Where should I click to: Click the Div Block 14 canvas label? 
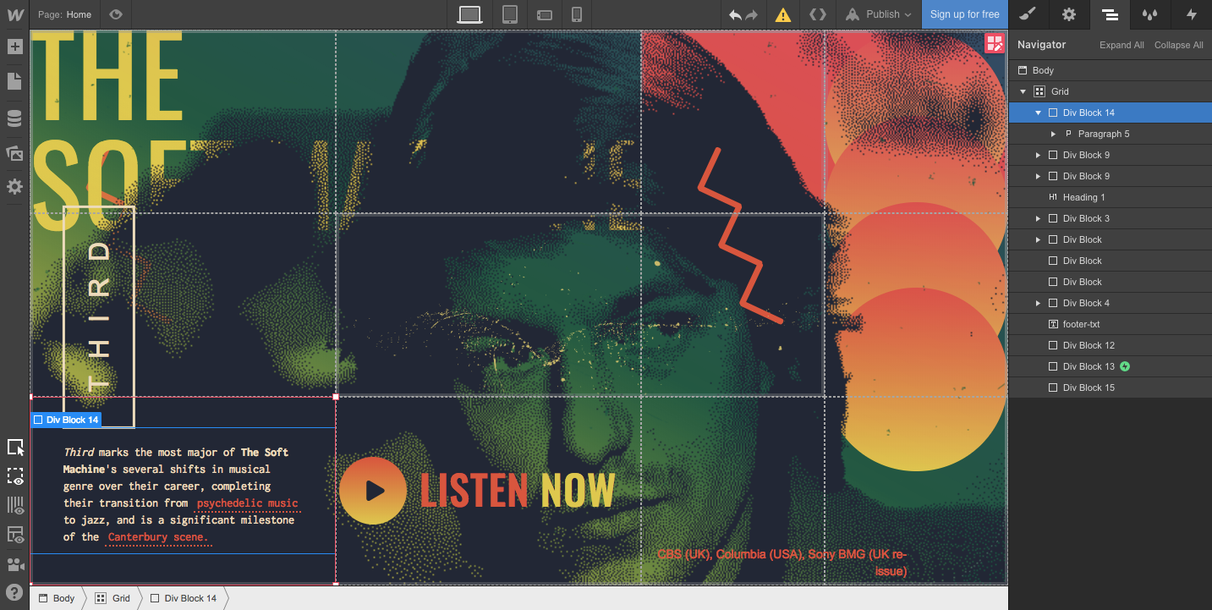(66, 420)
